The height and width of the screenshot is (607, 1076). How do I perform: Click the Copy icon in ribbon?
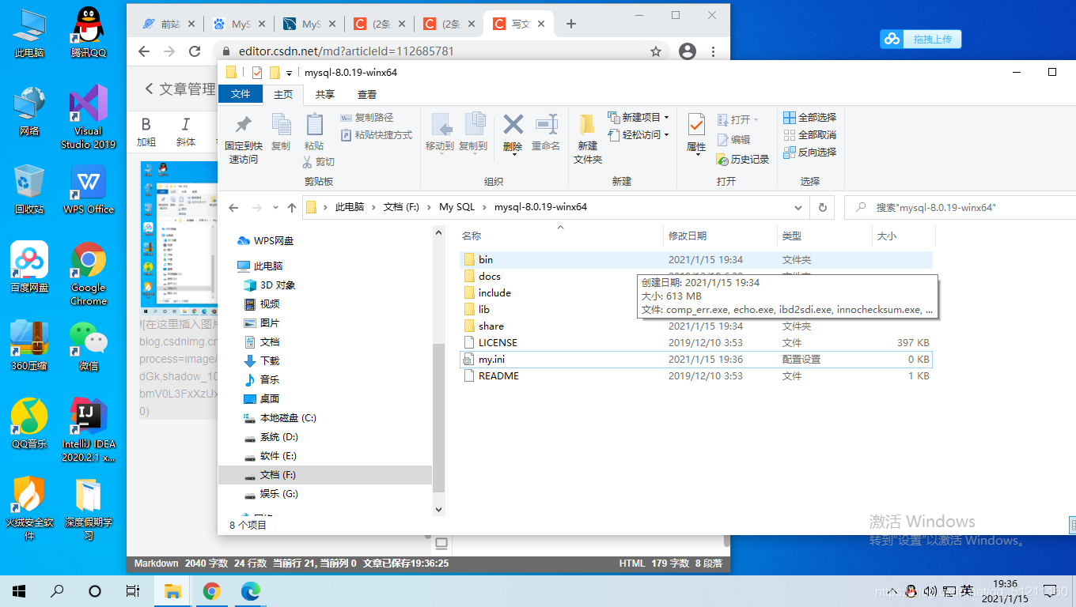point(281,124)
